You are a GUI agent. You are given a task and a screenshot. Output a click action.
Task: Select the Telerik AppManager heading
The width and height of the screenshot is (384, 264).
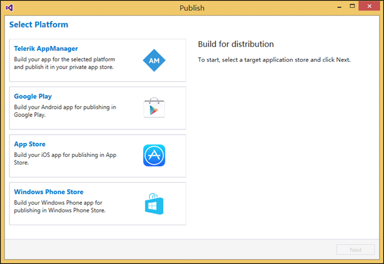coord(46,48)
